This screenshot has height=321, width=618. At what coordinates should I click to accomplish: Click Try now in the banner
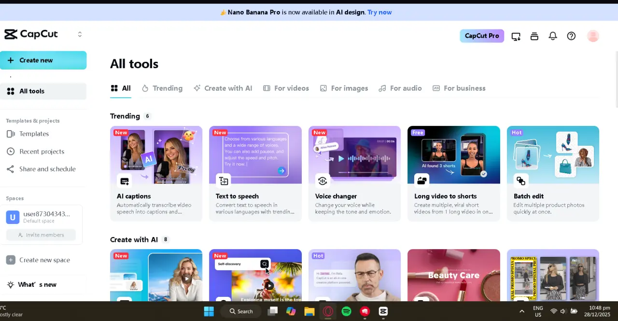pos(379,12)
